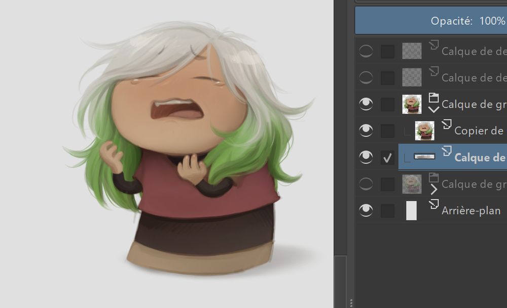Select the Arrière-plan layer name
The width and height of the screenshot is (507, 308).
[x=471, y=211]
